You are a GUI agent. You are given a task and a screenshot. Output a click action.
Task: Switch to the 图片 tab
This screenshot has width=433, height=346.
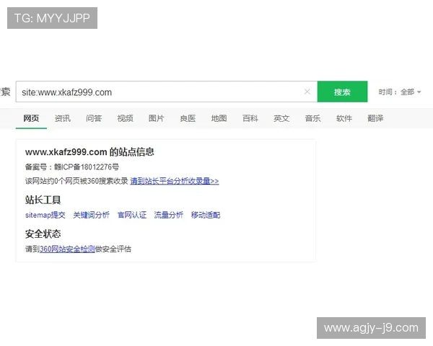point(157,118)
